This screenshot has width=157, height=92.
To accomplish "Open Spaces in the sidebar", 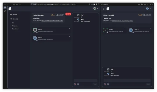I will coord(14,19).
